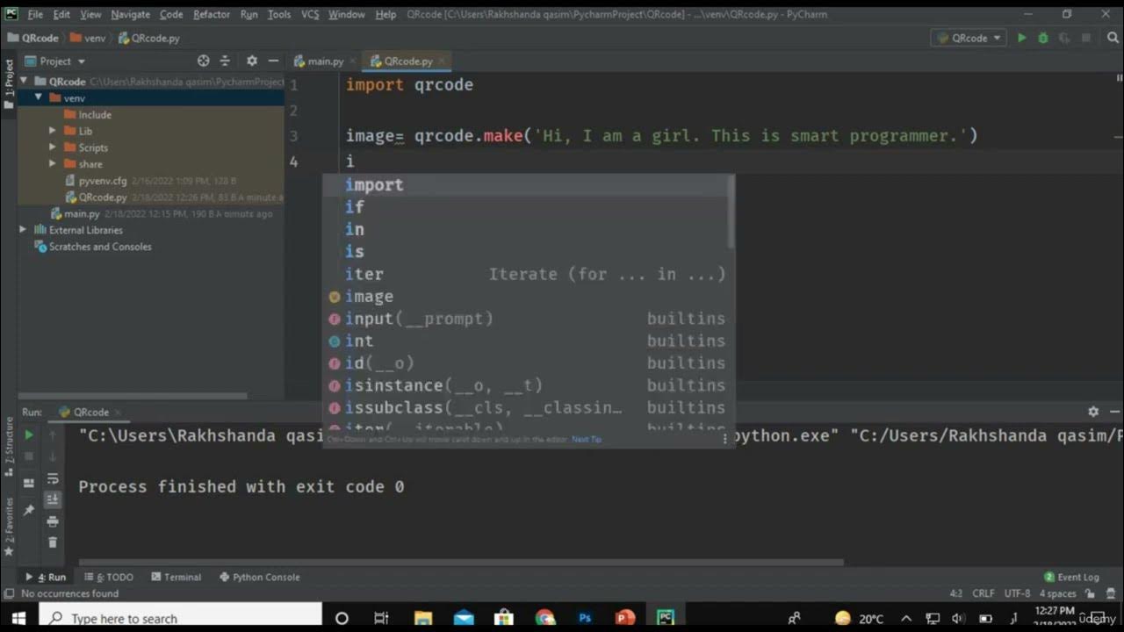Select pyvenv.cfg in project tree
The image size is (1124, 632).
coord(103,181)
